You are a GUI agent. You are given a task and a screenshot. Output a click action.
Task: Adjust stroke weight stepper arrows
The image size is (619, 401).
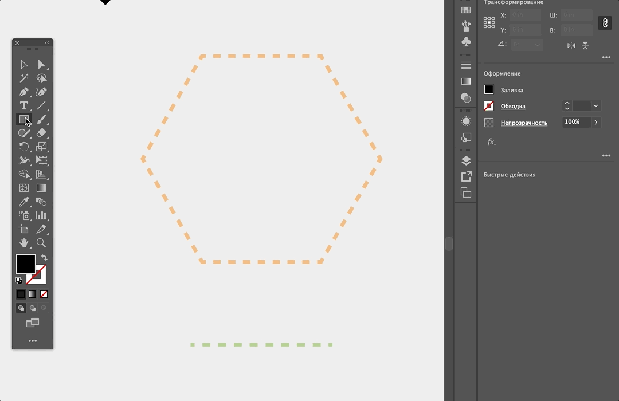567,106
